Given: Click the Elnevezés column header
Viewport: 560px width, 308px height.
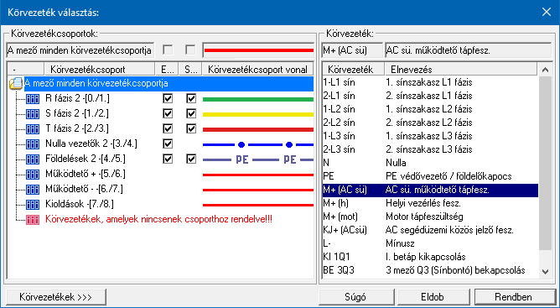Looking at the screenshot, I should [461, 70].
